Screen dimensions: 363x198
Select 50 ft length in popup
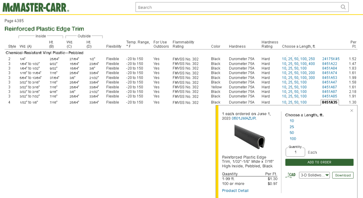[x=292, y=133]
